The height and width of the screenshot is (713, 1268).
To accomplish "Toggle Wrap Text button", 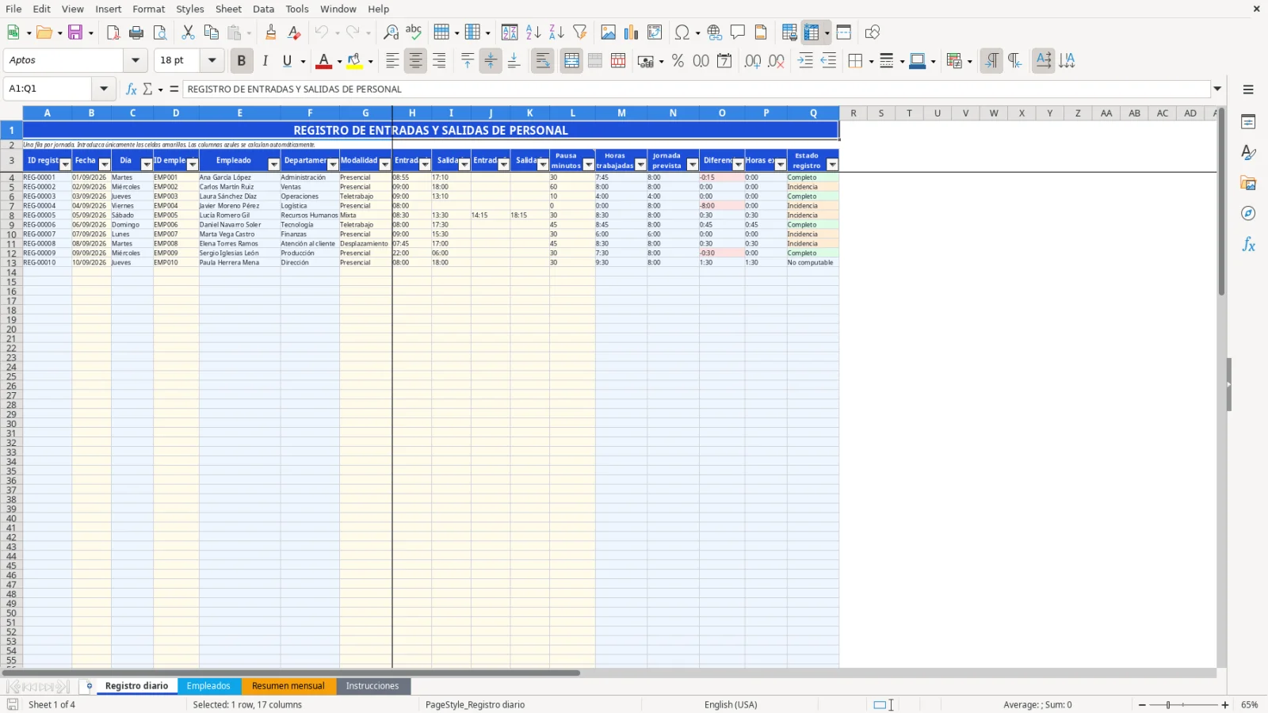I will (543, 61).
